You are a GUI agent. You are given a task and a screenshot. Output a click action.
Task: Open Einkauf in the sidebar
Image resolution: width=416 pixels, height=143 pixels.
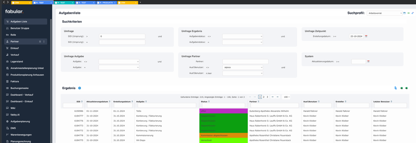click(15, 48)
